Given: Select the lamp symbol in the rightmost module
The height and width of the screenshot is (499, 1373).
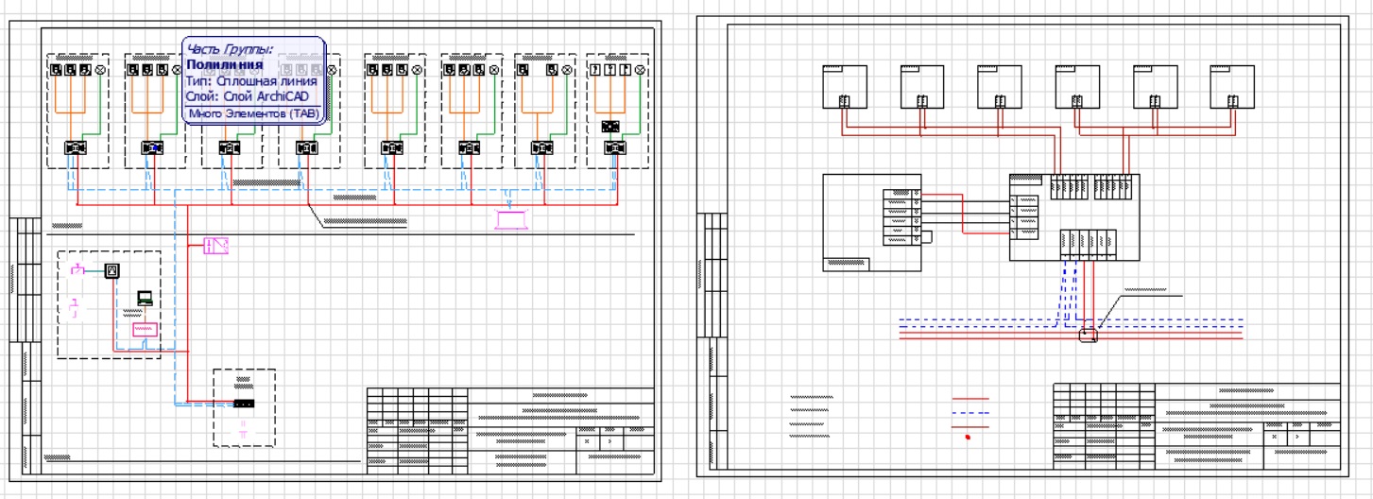Looking at the screenshot, I should point(640,71).
